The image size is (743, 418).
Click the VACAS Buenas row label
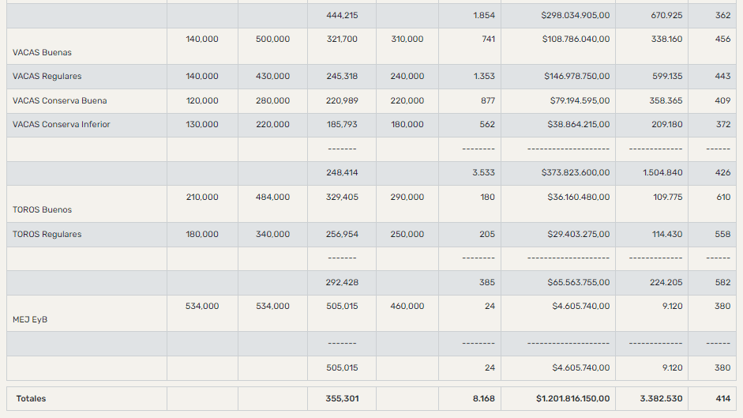(42, 53)
